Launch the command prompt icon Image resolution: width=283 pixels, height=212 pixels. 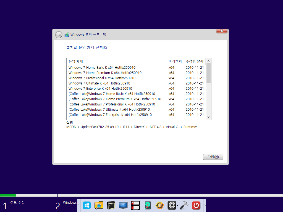[x=111, y=205]
